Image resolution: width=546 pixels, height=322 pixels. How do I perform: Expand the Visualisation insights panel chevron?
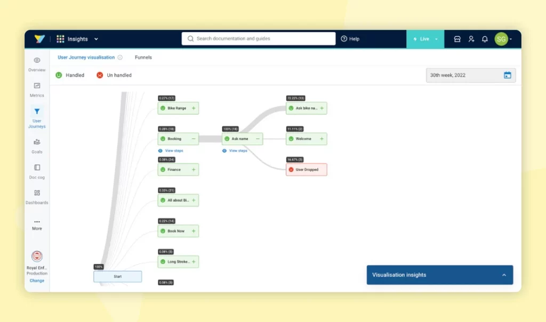coord(504,275)
